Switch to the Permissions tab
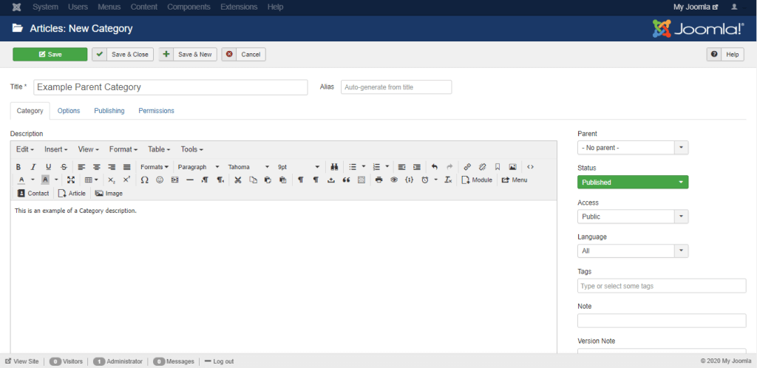 (157, 111)
